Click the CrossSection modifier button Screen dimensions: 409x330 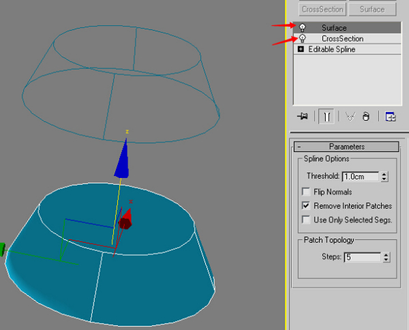pyautogui.click(x=322, y=10)
